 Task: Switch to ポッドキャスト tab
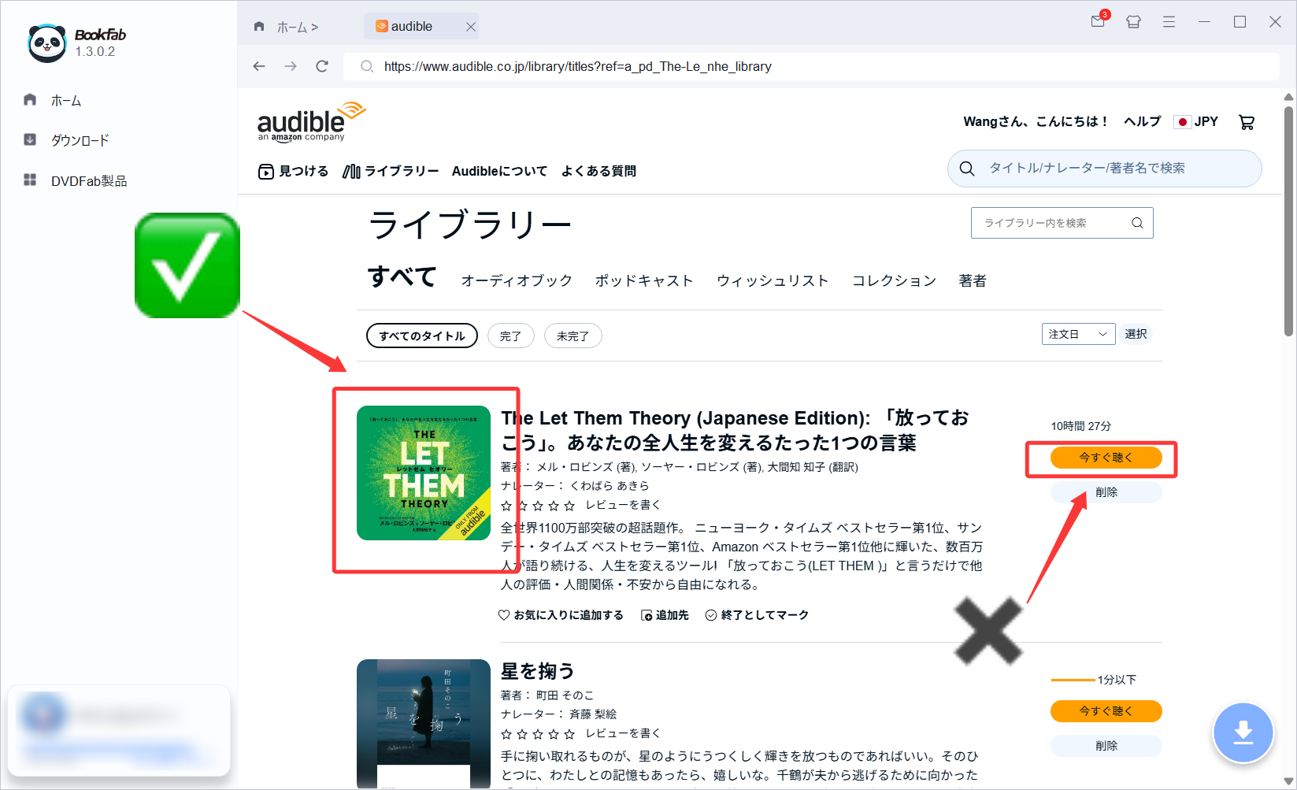tap(644, 280)
